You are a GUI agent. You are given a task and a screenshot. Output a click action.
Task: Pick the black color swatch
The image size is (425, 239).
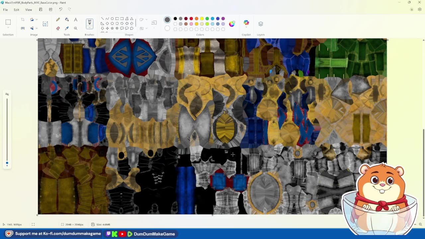[175, 19]
